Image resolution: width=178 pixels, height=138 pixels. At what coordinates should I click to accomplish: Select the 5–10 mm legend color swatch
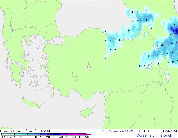pos(31,134)
